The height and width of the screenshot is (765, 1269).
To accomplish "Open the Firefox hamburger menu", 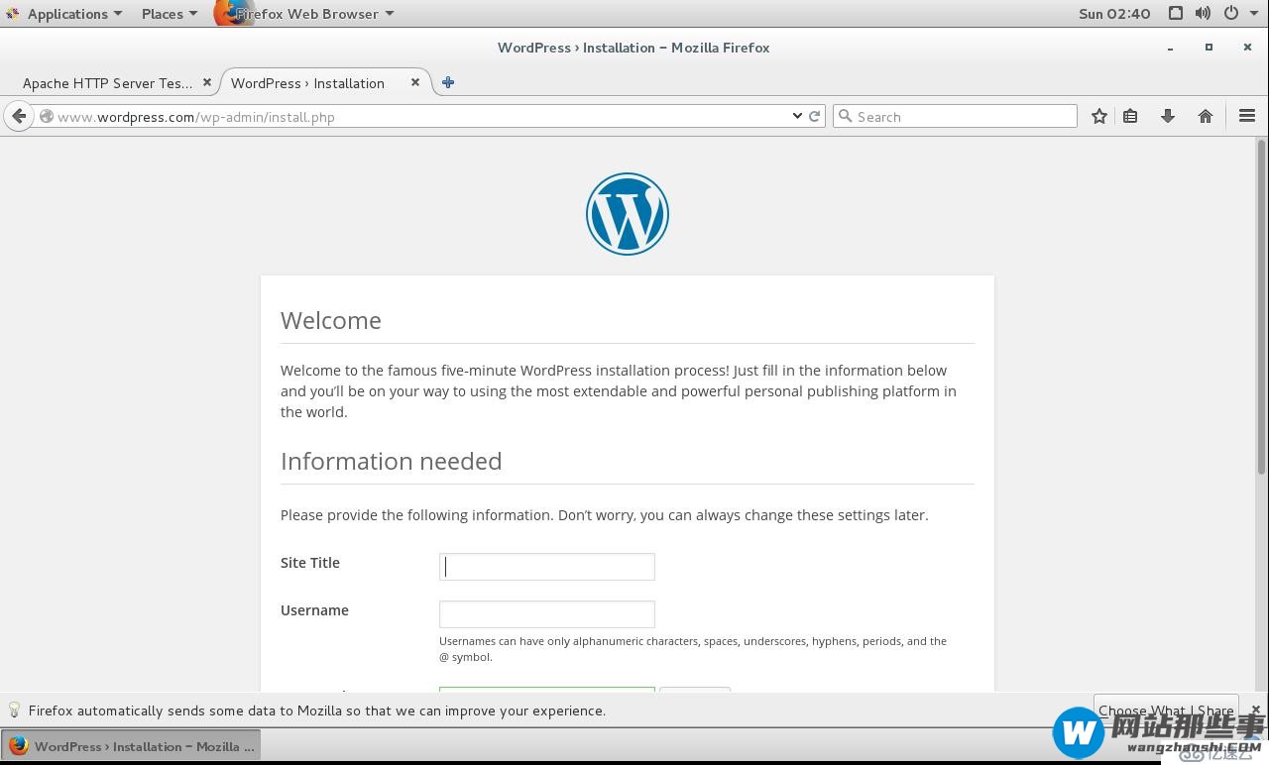I will [1247, 116].
